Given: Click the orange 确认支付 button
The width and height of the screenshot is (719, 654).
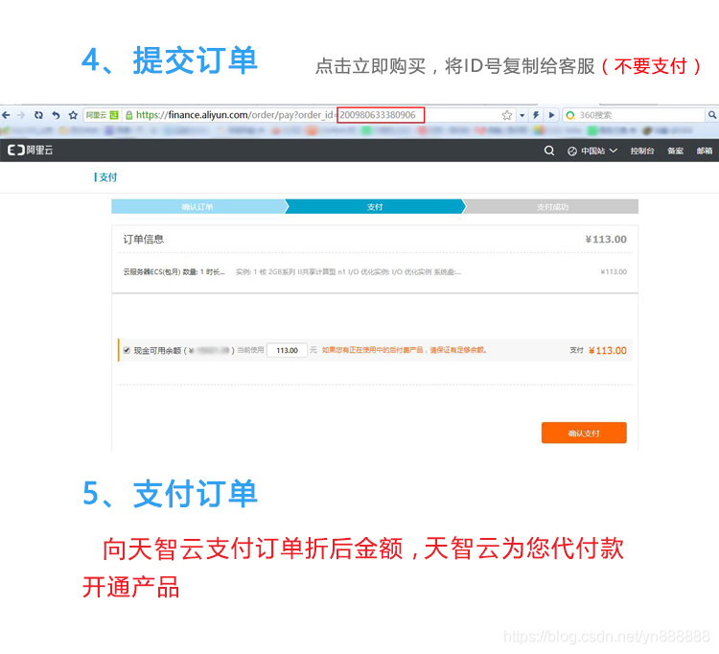Looking at the screenshot, I should click(x=584, y=432).
